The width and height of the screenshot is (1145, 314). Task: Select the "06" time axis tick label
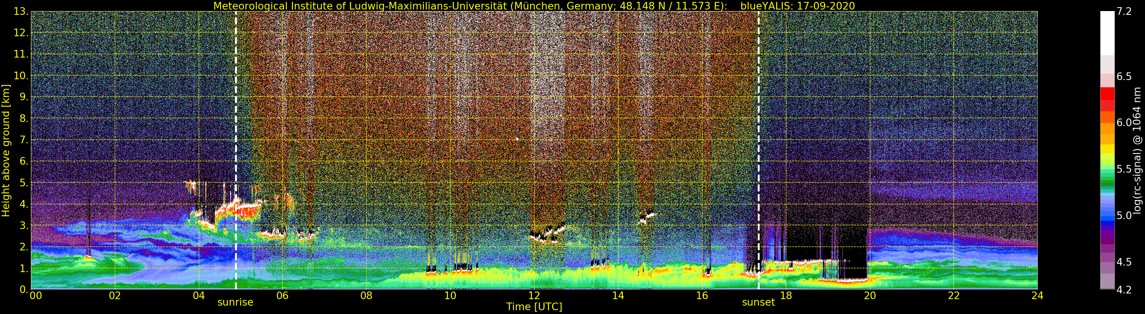282,295
